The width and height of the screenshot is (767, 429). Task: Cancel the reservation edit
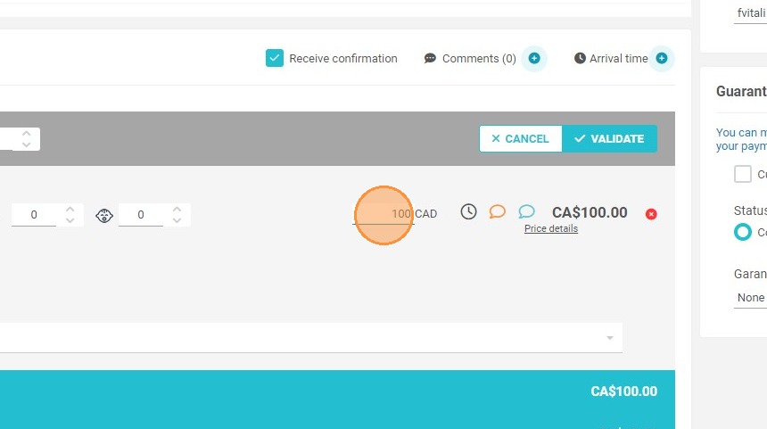tap(521, 138)
